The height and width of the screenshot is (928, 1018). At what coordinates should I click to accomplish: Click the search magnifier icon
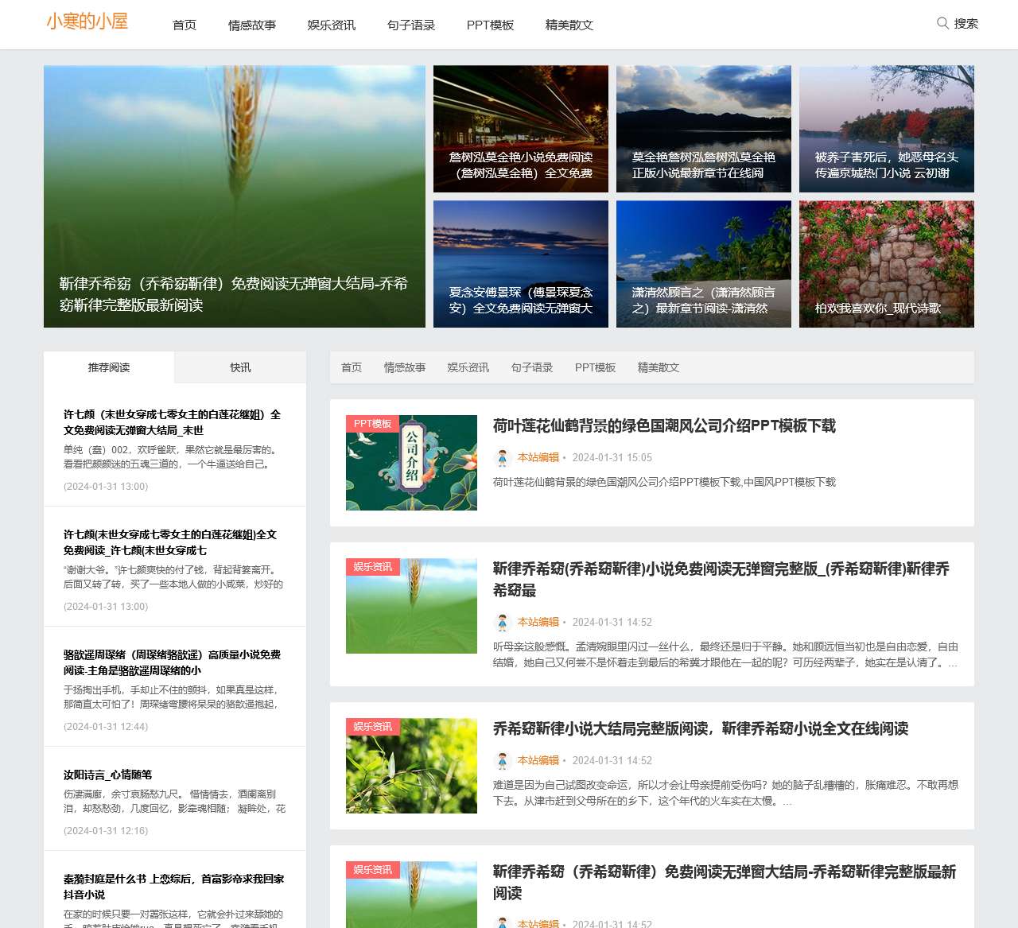click(942, 24)
